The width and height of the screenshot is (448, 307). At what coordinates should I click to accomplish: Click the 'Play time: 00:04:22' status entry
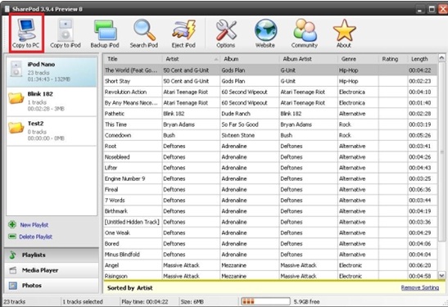click(x=145, y=301)
